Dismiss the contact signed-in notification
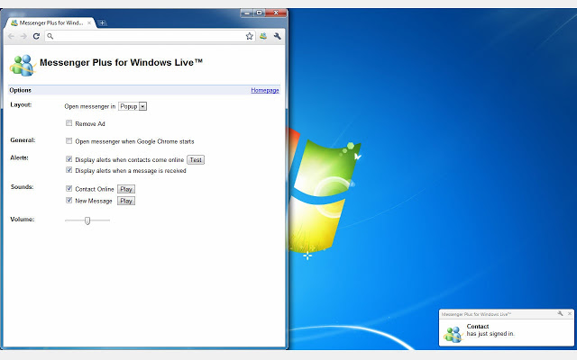This screenshot has width=577, height=360. pos(570,313)
